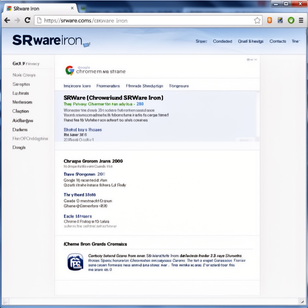308x308 pixels.
Task: Click the Eacle Mhraers link
Action: (x=78, y=216)
